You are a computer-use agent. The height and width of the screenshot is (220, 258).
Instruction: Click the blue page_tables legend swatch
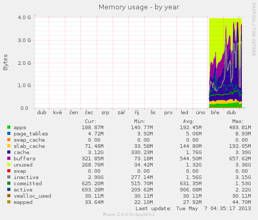(9, 133)
